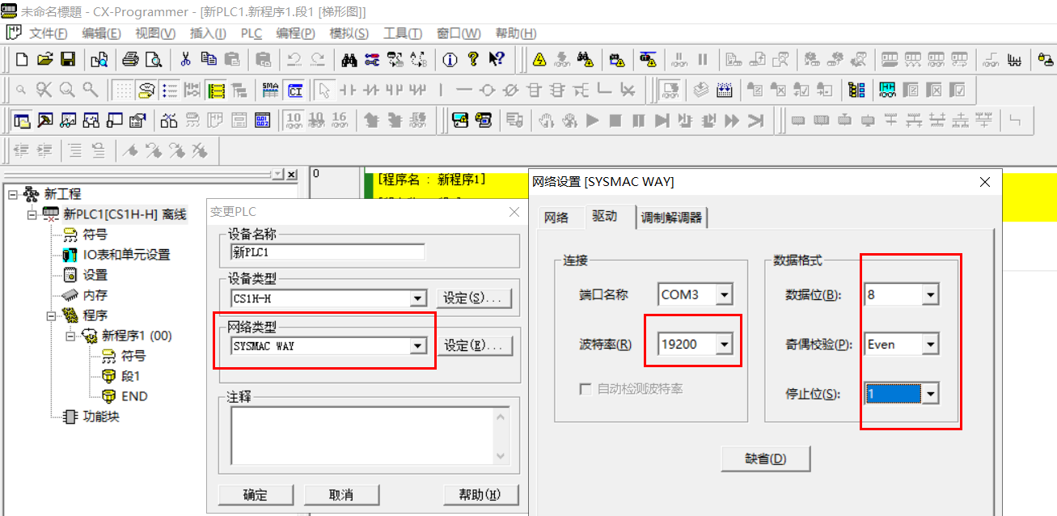The width and height of the screenshot is (1057, 516).
Task: Select 内存 in the project tree
Action: click(x=95, y=295)
